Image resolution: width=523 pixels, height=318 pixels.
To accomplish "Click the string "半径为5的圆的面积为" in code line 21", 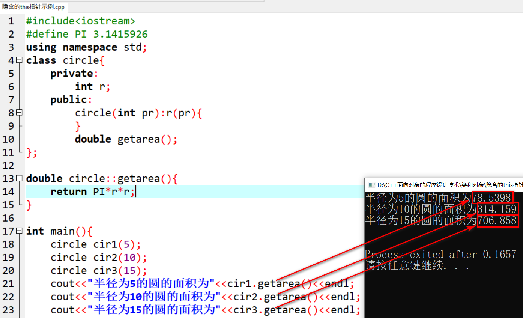I will [150, 284].
